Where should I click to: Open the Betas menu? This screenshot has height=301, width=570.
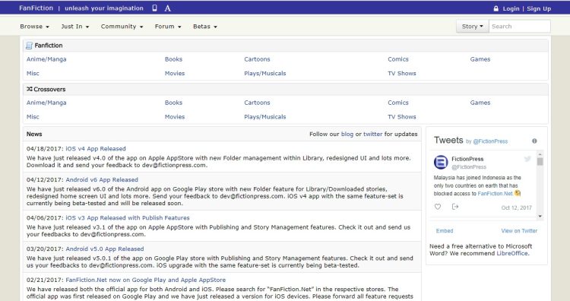205,27
